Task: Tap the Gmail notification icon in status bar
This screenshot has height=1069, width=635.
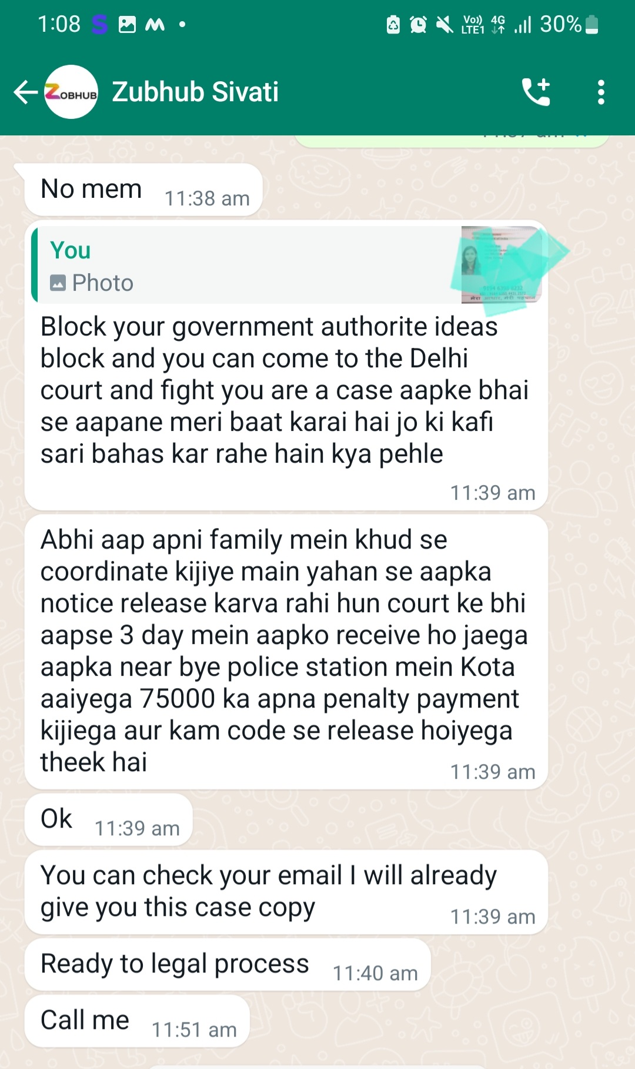Action: coord(155,24)
